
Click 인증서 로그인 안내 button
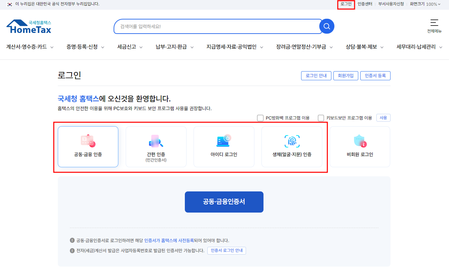coord(227,251)
